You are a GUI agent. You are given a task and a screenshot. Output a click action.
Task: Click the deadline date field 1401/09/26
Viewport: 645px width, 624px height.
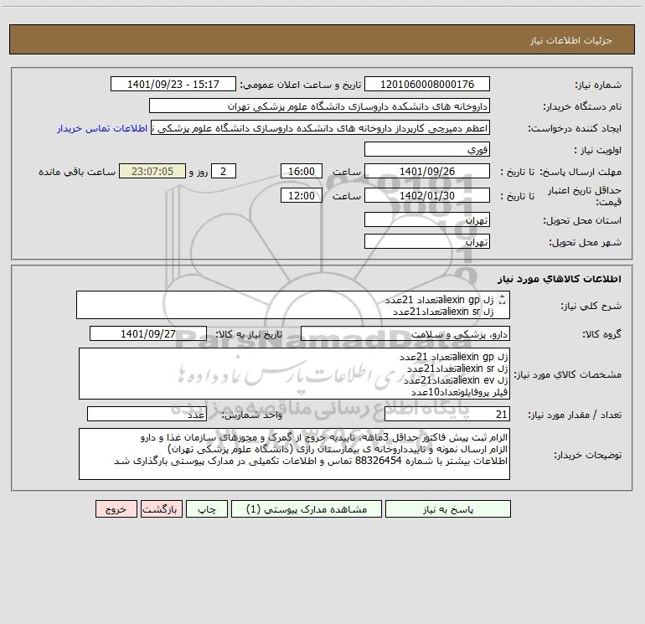click(x=427, y=171)
